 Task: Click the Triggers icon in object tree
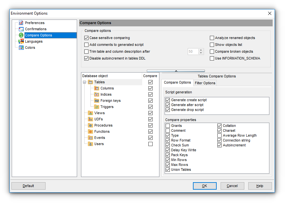(97, 107)
